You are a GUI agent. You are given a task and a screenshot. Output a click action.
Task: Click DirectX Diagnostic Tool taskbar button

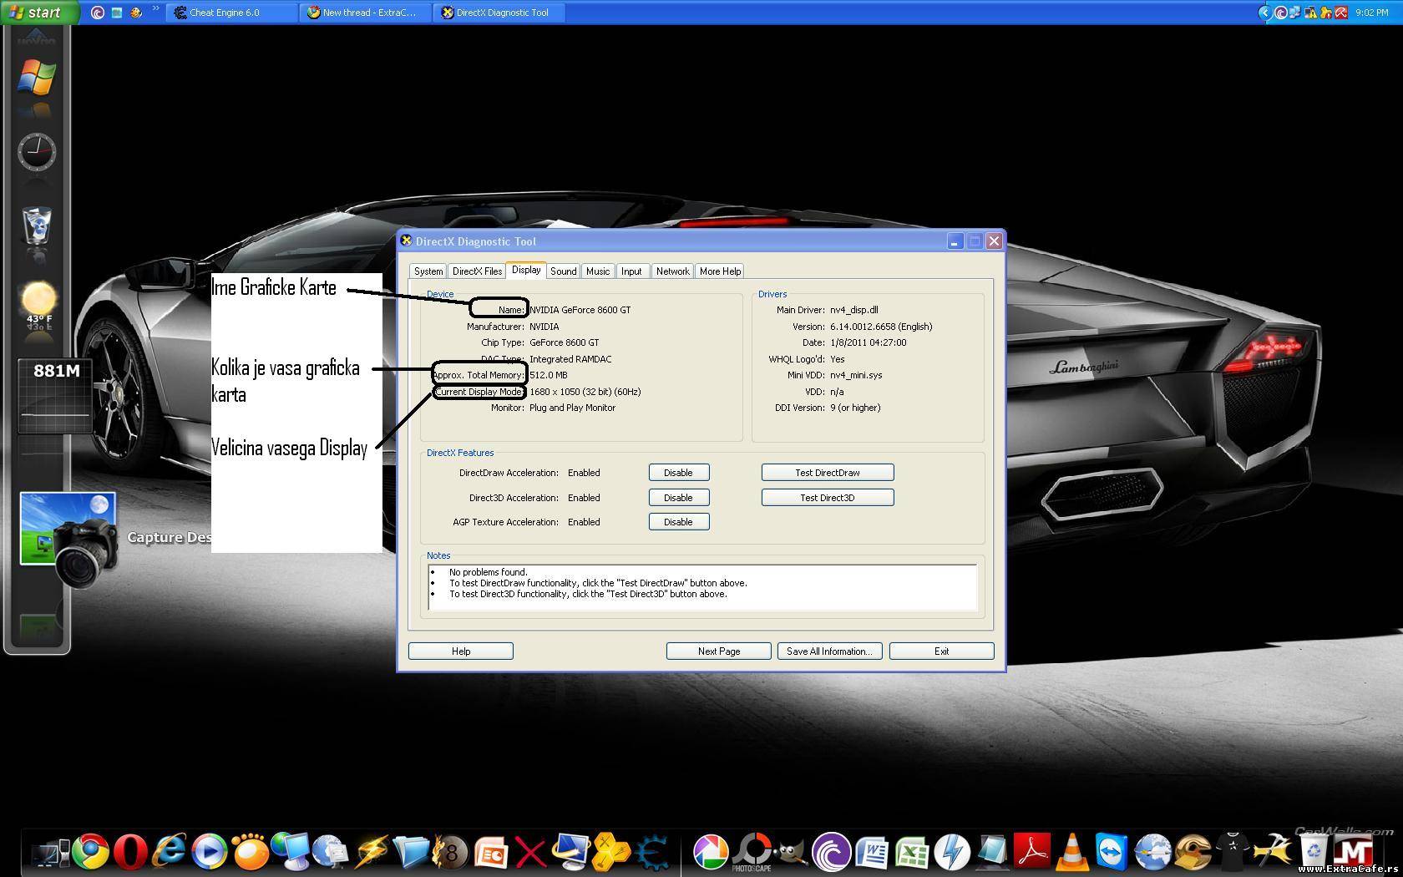[x=499, y=13]
